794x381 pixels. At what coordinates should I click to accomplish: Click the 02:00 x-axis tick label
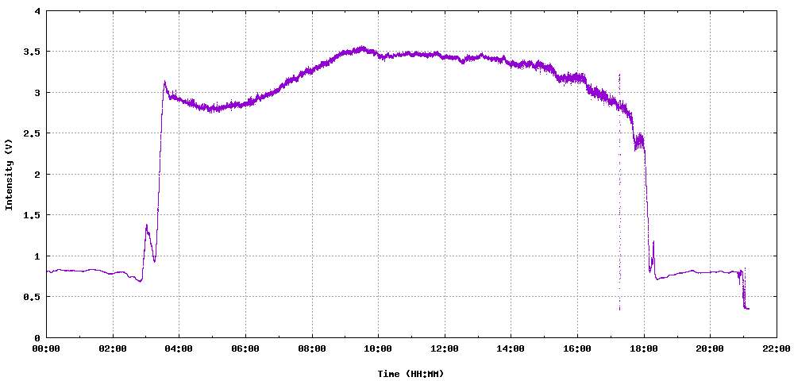[113, 348]
